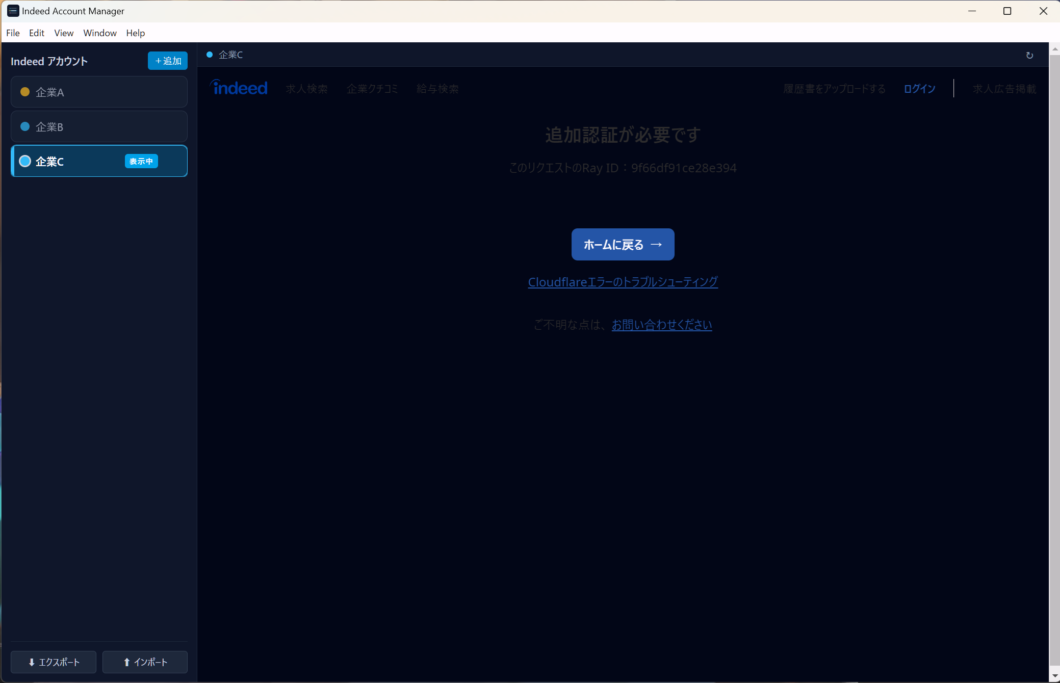Click the Indeed Account Manager app icon
Screen dimensions: 1060x683
click(13, 11)
